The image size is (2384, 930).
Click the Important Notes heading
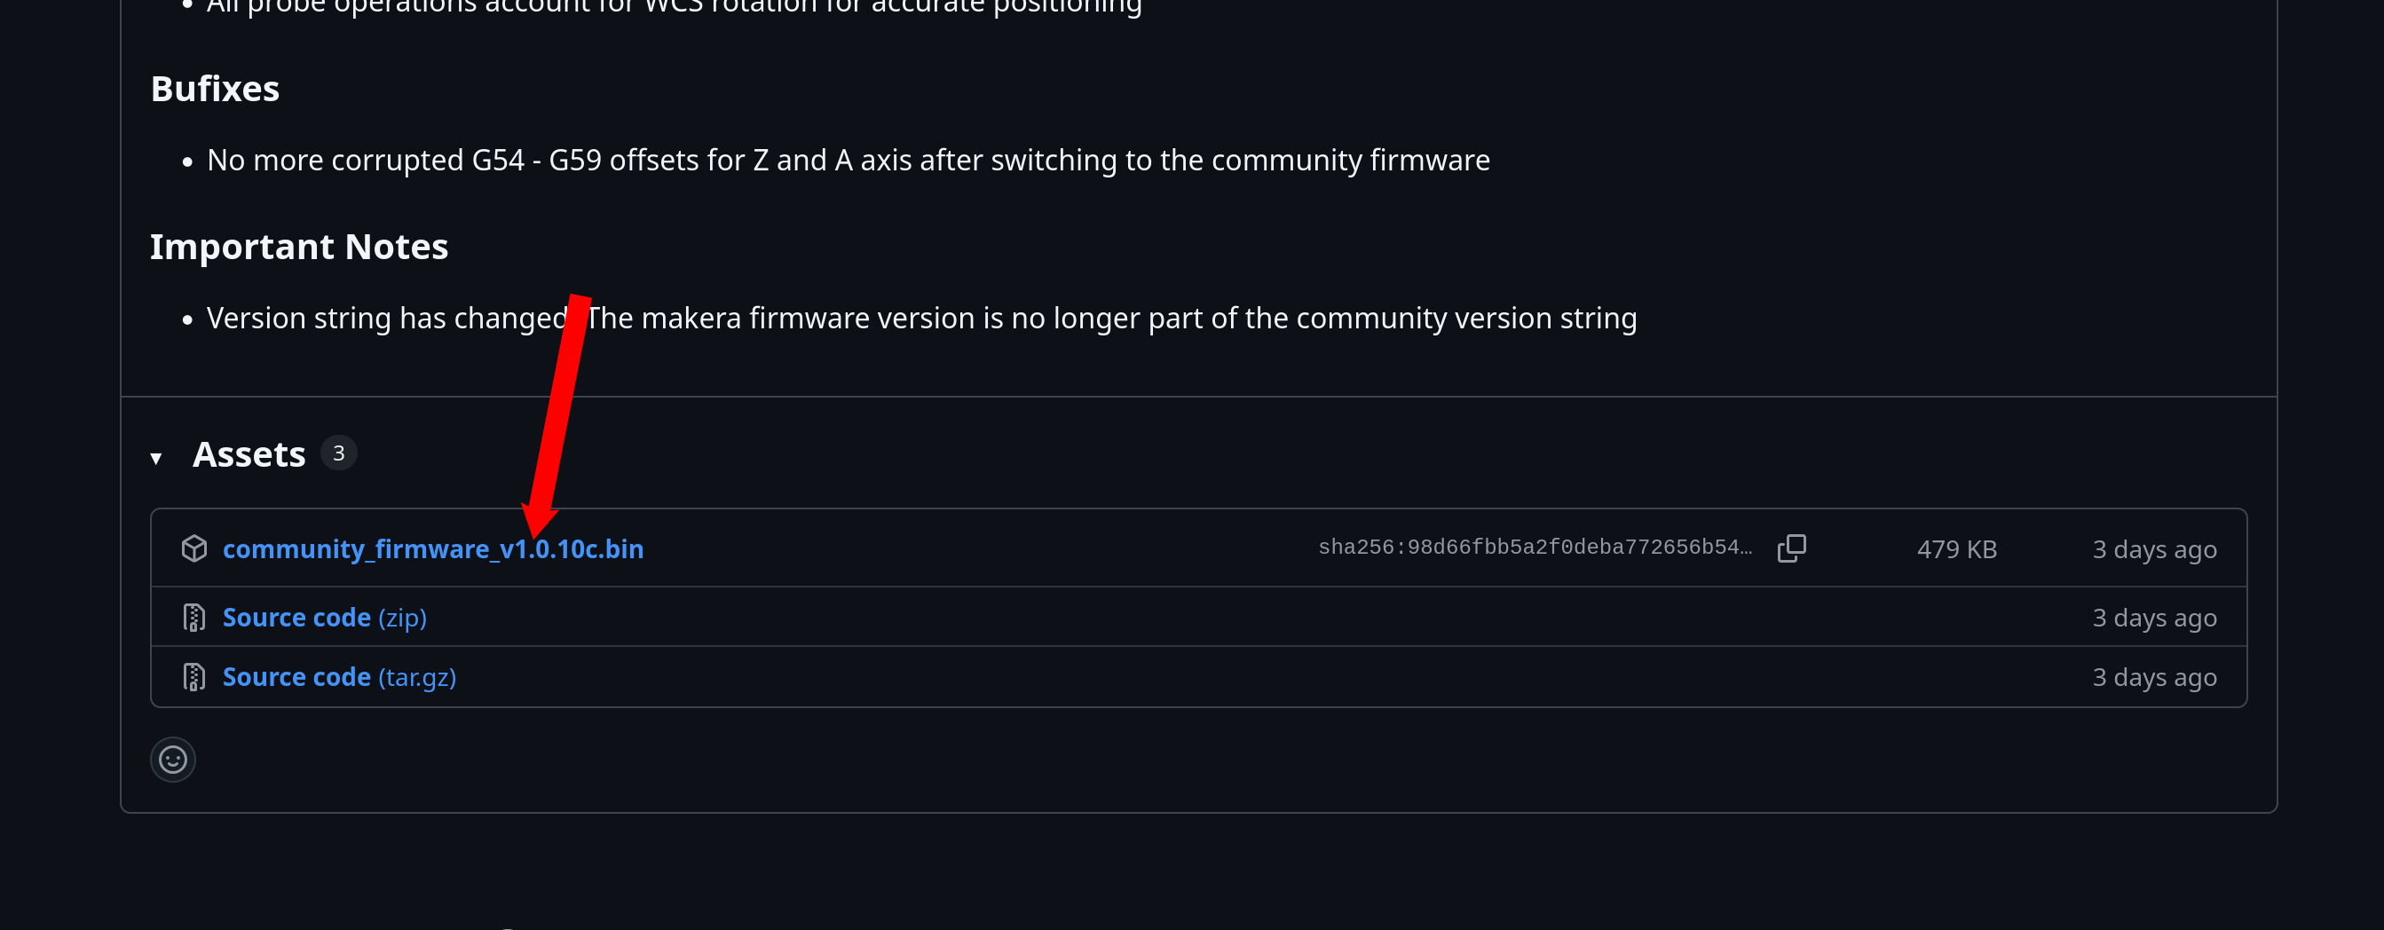tap(299, 247)
